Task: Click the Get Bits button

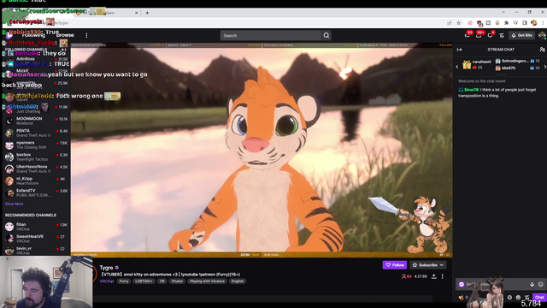Action: point(522,35)
